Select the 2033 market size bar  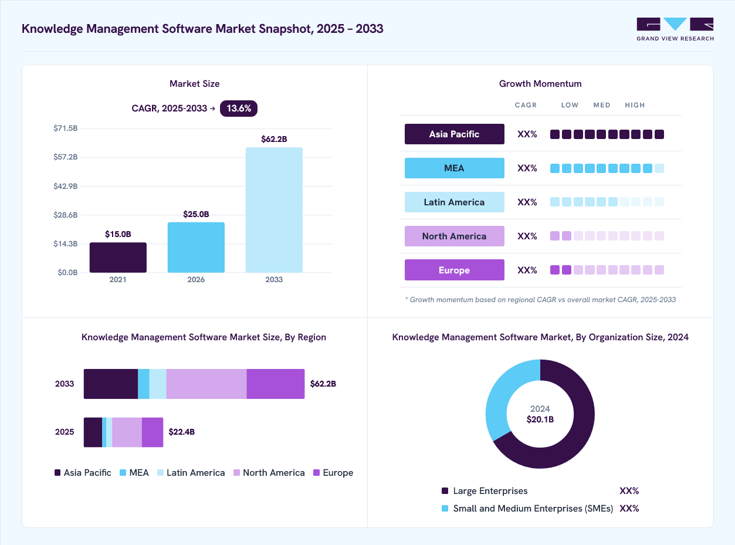[274, 210]
